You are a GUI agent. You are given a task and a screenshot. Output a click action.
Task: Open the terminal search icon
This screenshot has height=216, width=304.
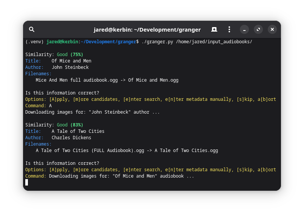[32, 29]
